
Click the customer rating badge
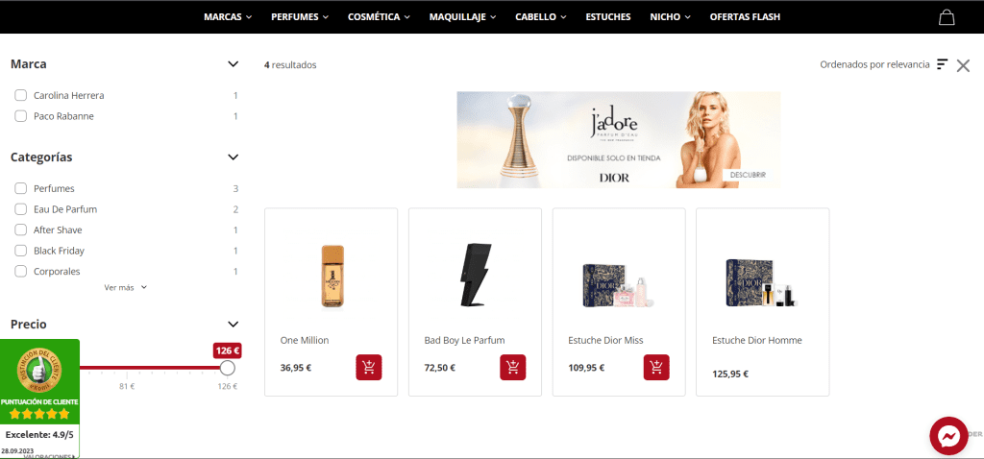click(x=39, y=396)
